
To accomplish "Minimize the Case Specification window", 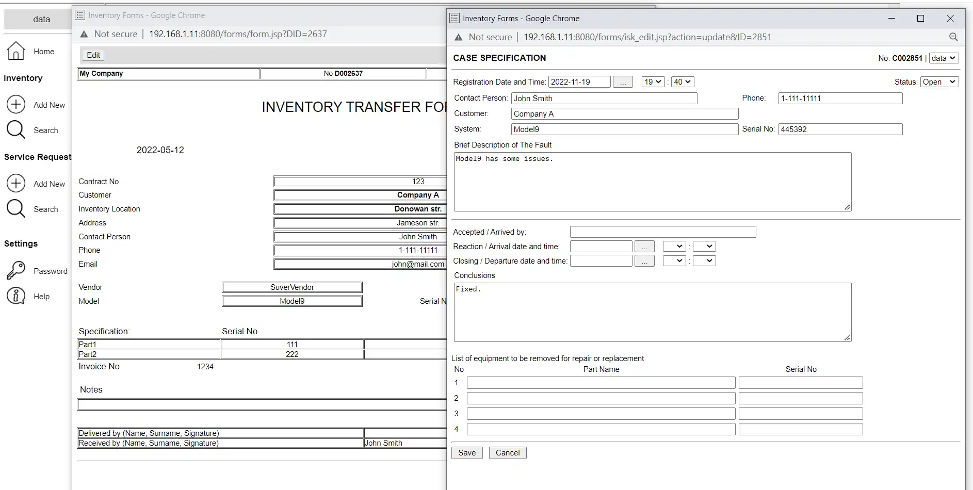I will coord(891,19).
